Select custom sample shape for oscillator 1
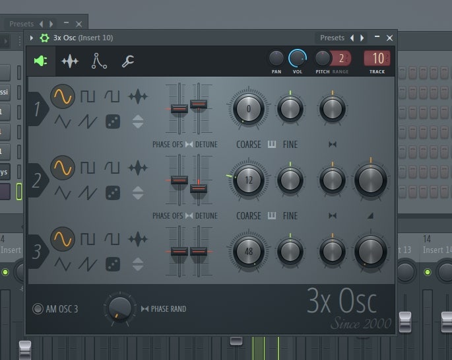The width and height of the screenshot is (452, 360). (138, 96)
